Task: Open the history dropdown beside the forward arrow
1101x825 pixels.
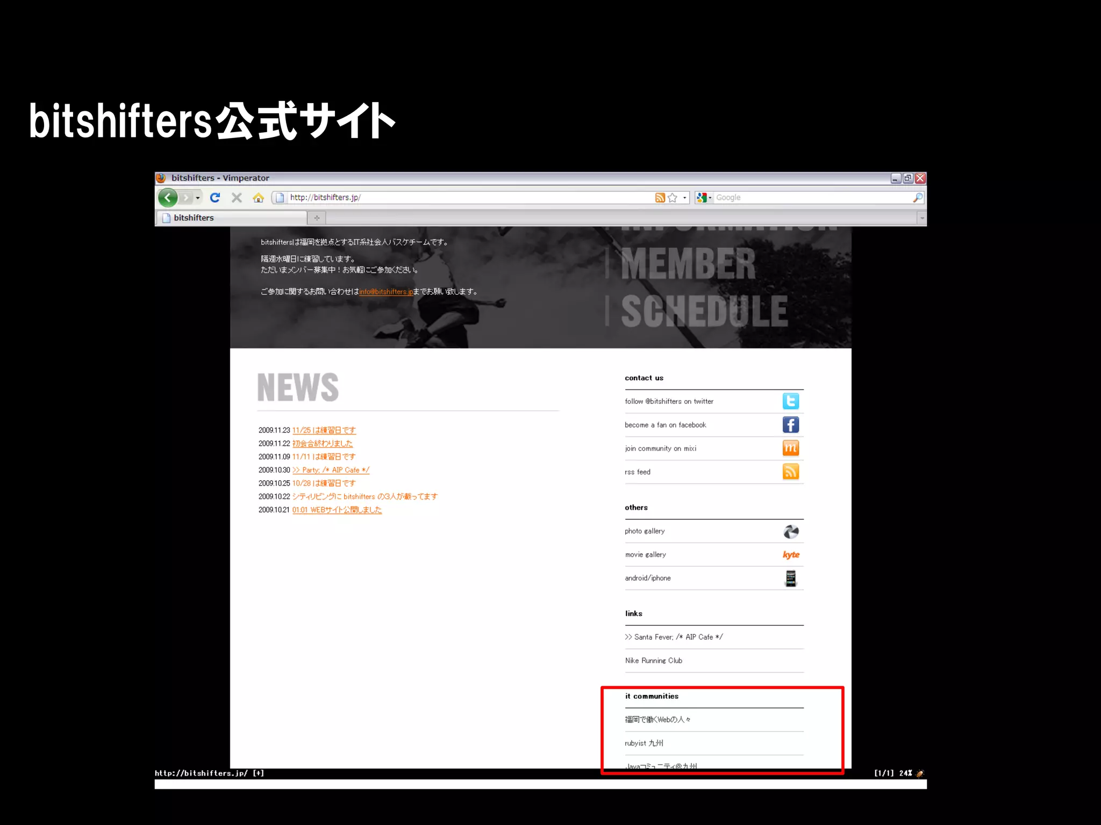Action: [x=198, y=198]
